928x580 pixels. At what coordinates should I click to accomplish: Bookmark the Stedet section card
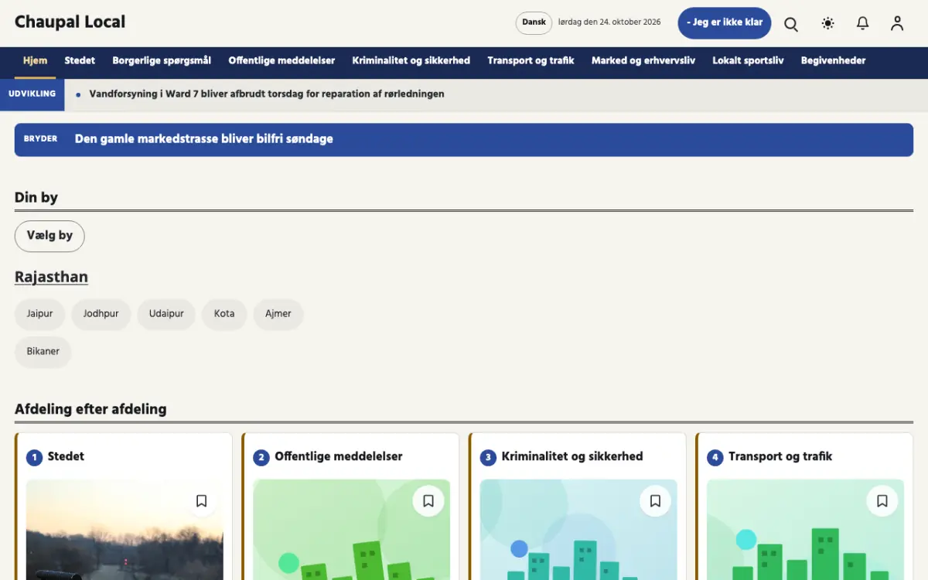click(201, 501)
